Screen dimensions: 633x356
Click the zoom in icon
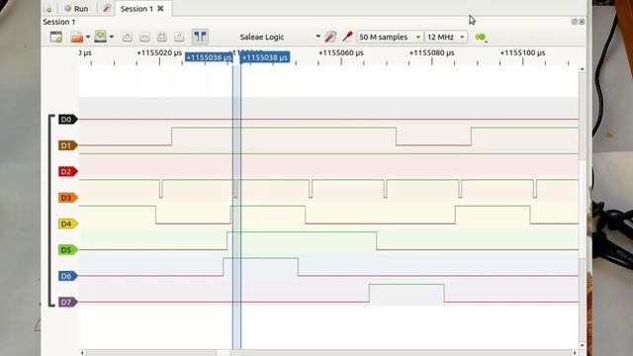pyautogui.click(x=128, y=38)
